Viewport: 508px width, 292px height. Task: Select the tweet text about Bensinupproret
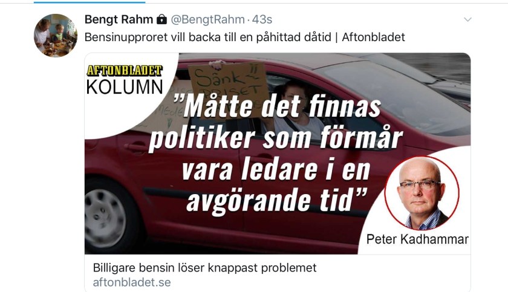[x=244, y=37]
